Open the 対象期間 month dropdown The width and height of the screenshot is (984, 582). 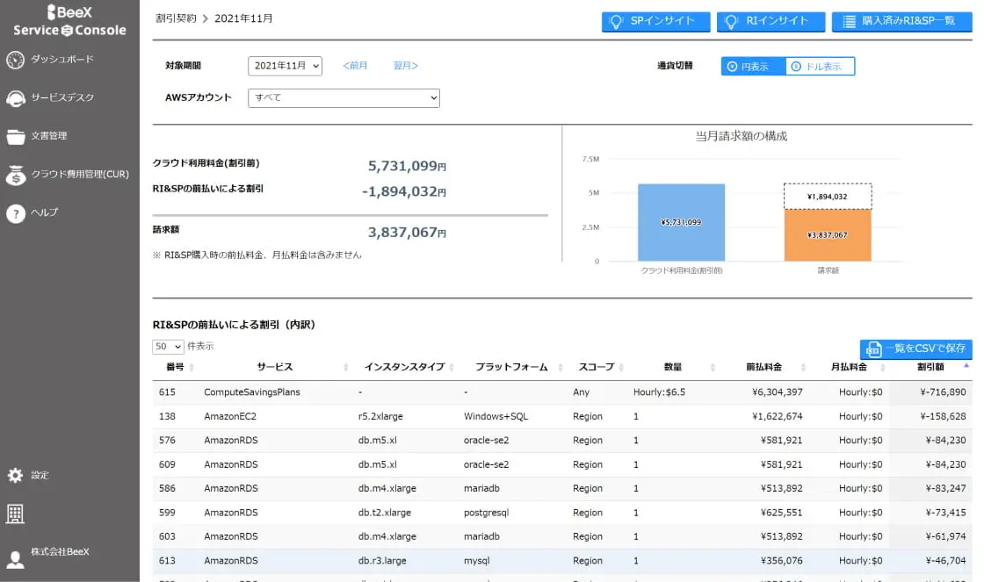285,66
